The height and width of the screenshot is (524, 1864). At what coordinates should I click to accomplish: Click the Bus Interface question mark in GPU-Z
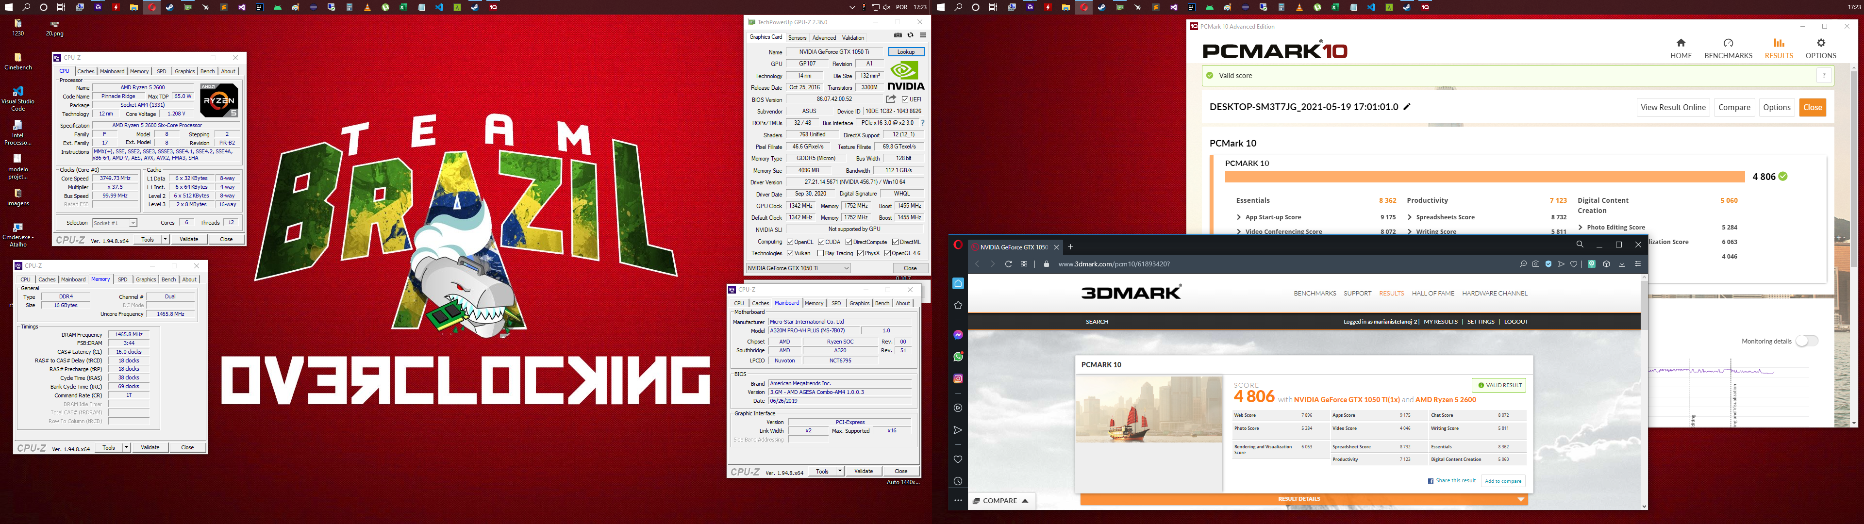923,123
